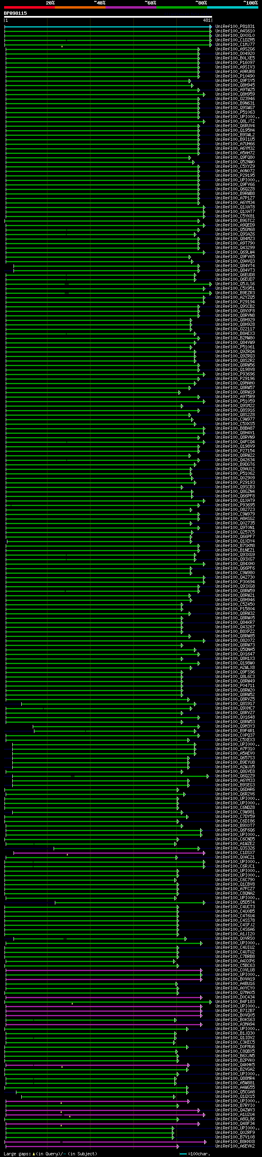
Task: Click UniRef100_Q1XAT8 hit label
Action: click(x=235, y=207)
